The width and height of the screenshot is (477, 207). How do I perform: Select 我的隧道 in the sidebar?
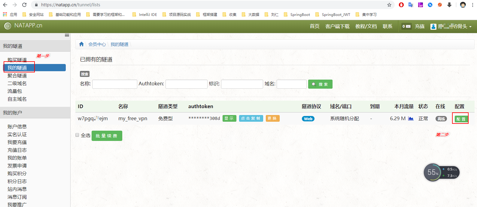35,68
